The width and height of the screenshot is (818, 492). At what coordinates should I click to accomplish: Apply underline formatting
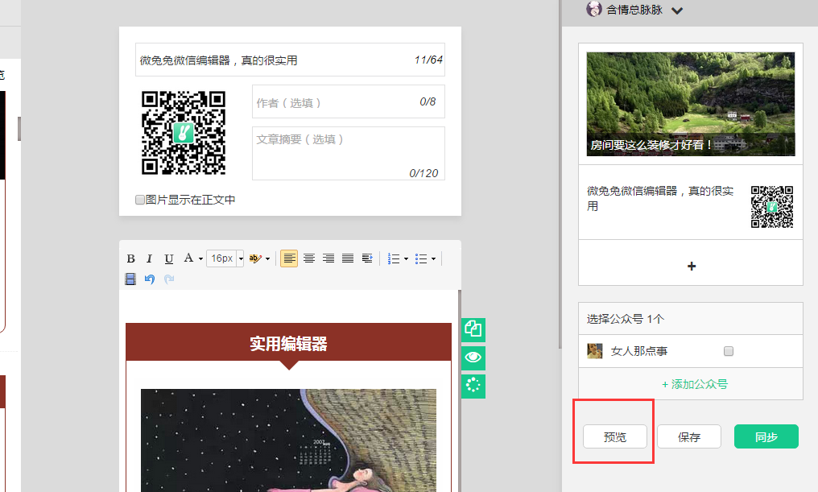[x=168, y=258]
